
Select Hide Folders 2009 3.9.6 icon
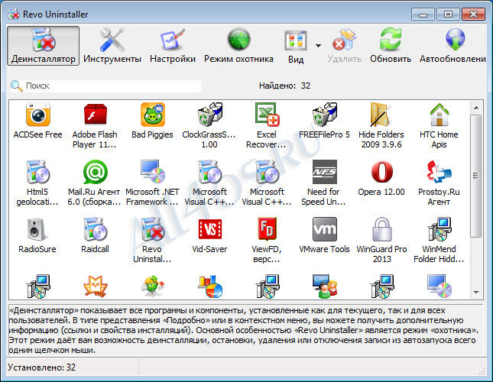point(381,115)
